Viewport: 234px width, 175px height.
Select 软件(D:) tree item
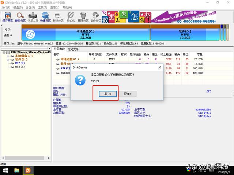[x=21, y=59]
